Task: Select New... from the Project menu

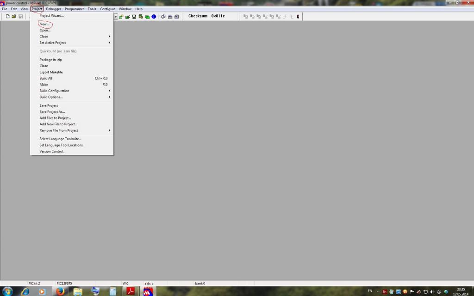Action: click(x=44, y=24)
